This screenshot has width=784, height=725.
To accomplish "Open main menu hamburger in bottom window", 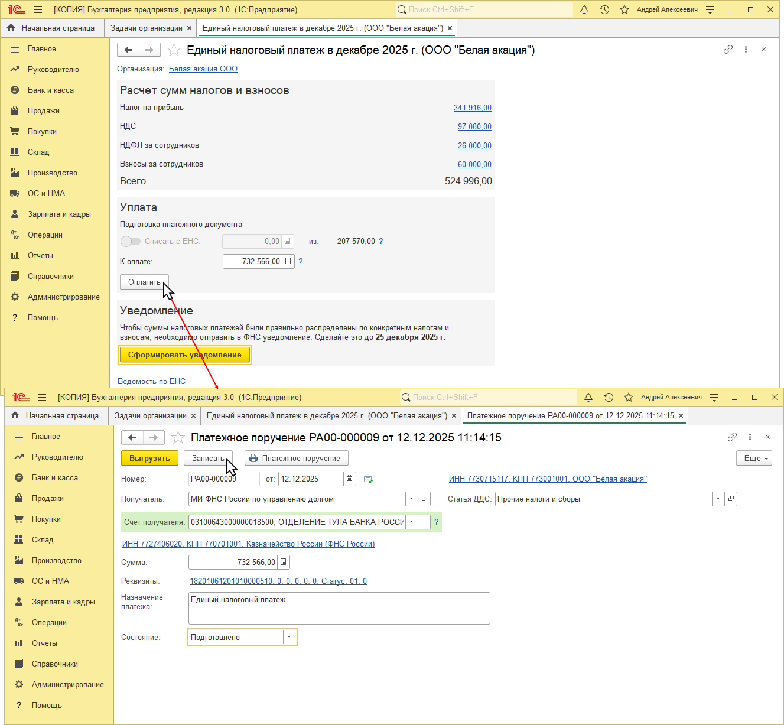I will click(42, 397).
